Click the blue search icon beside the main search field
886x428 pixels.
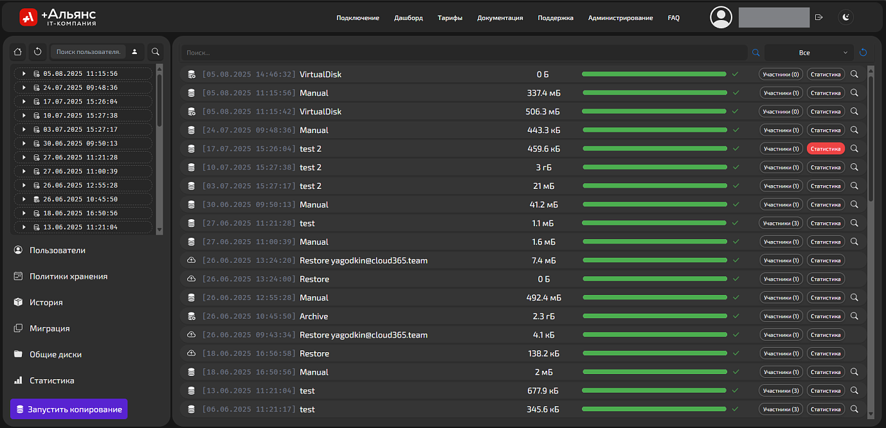tap(756, 53)
